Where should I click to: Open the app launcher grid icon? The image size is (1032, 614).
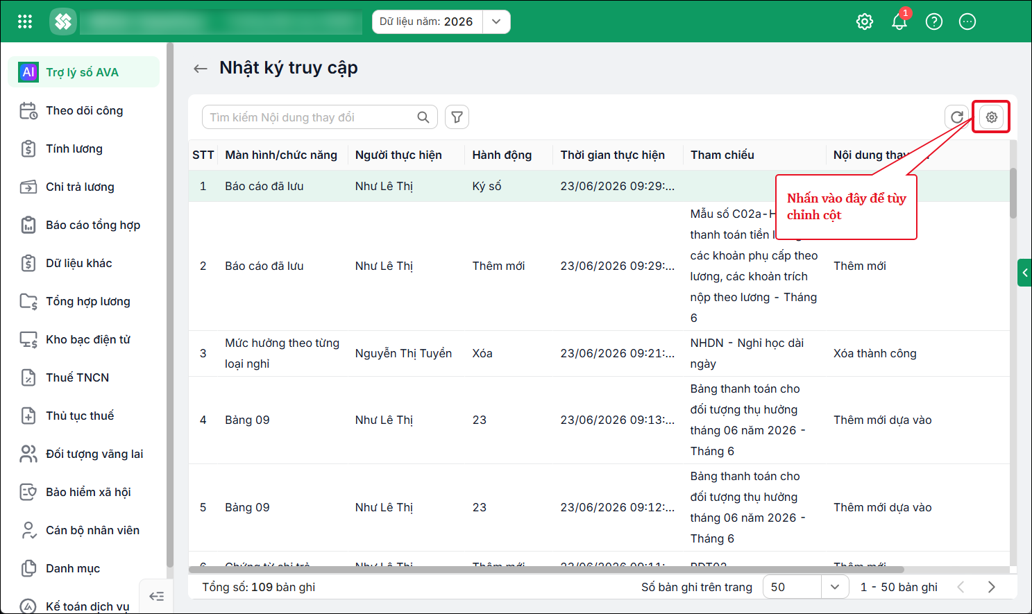coord(25,22)
